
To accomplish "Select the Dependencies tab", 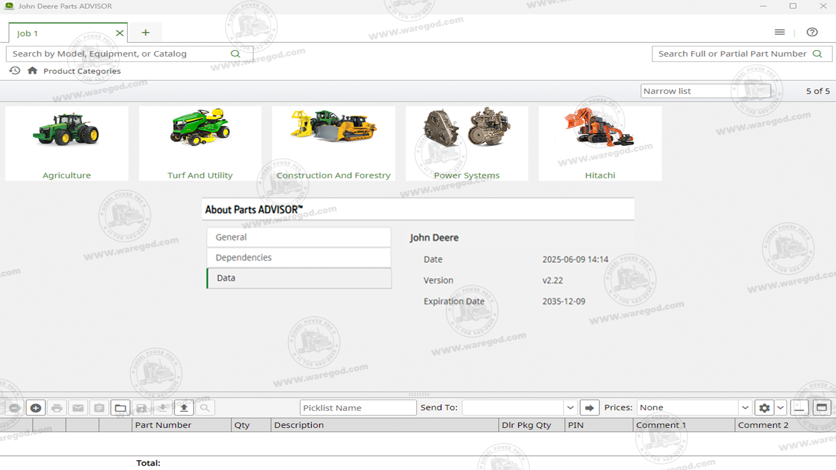I will [x=299, y=258].
